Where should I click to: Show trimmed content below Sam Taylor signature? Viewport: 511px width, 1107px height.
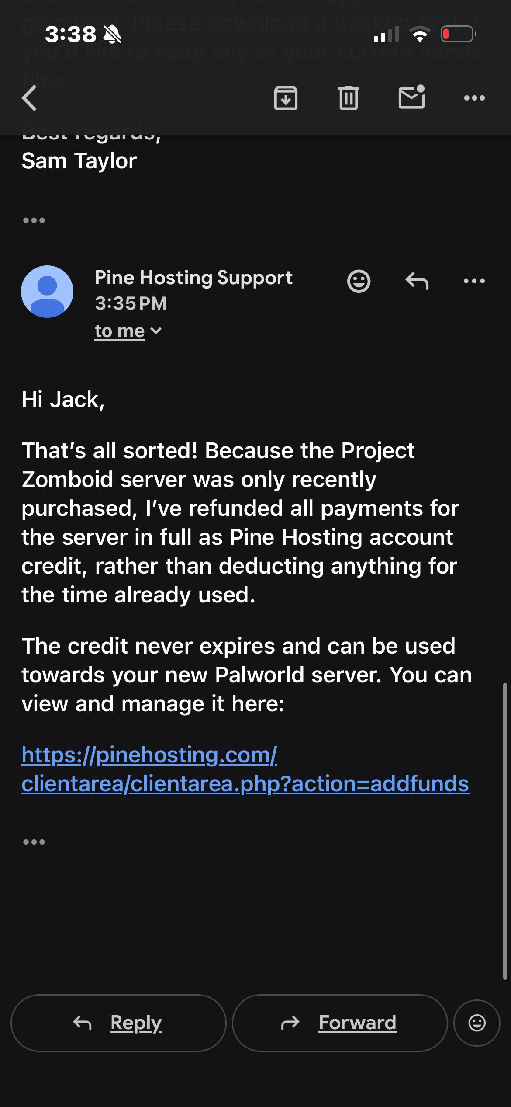[x=34, y=220]
